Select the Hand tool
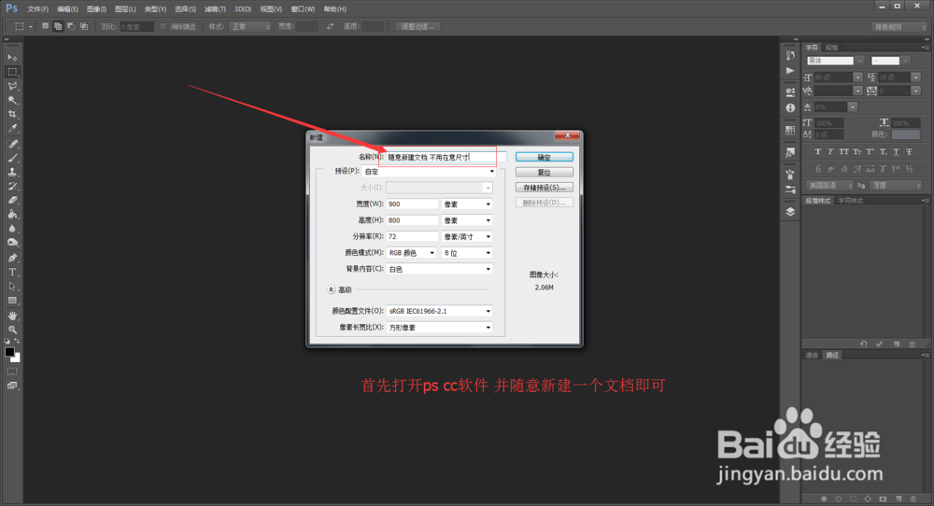The image size is (934, 506). pyautogui.click(x=12, y=316)
